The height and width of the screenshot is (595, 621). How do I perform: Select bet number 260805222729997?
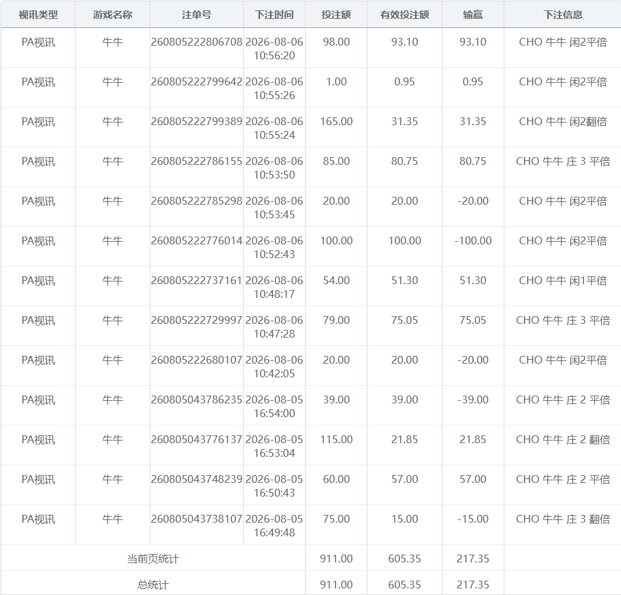click(196, 320)
